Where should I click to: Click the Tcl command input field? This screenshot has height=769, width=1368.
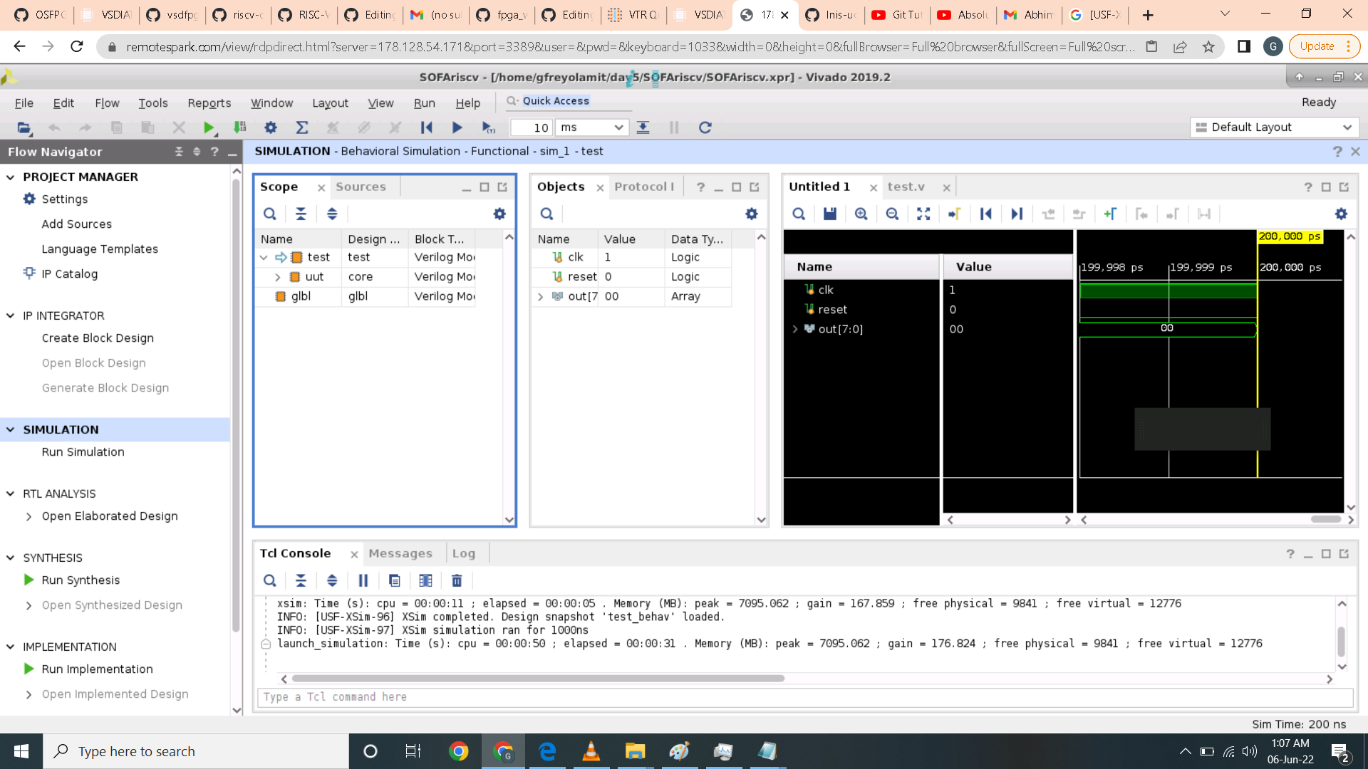(x=804, y=696)
